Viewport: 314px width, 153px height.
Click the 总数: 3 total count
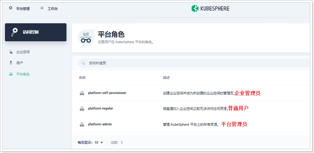pyautogui.click(x=117, y=142)
